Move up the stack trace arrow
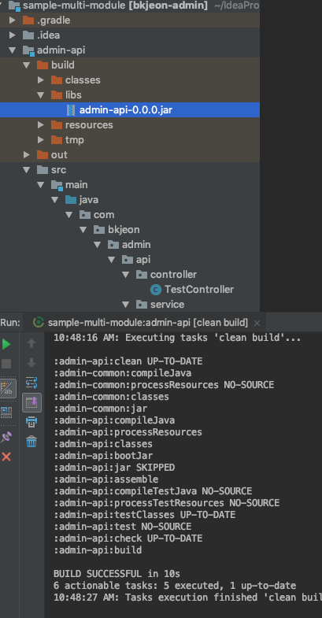The width and height of the screenshot is (322, 618). [31, 344]
